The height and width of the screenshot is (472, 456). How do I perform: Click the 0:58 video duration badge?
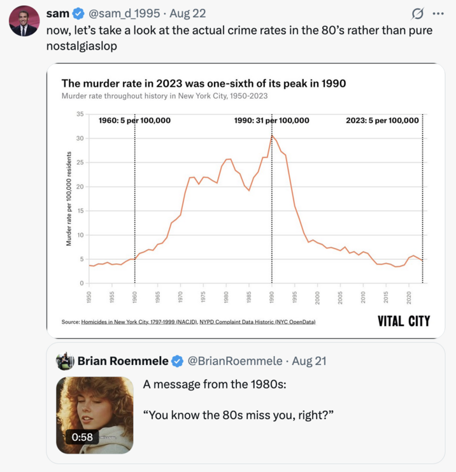tap(82, 437)
